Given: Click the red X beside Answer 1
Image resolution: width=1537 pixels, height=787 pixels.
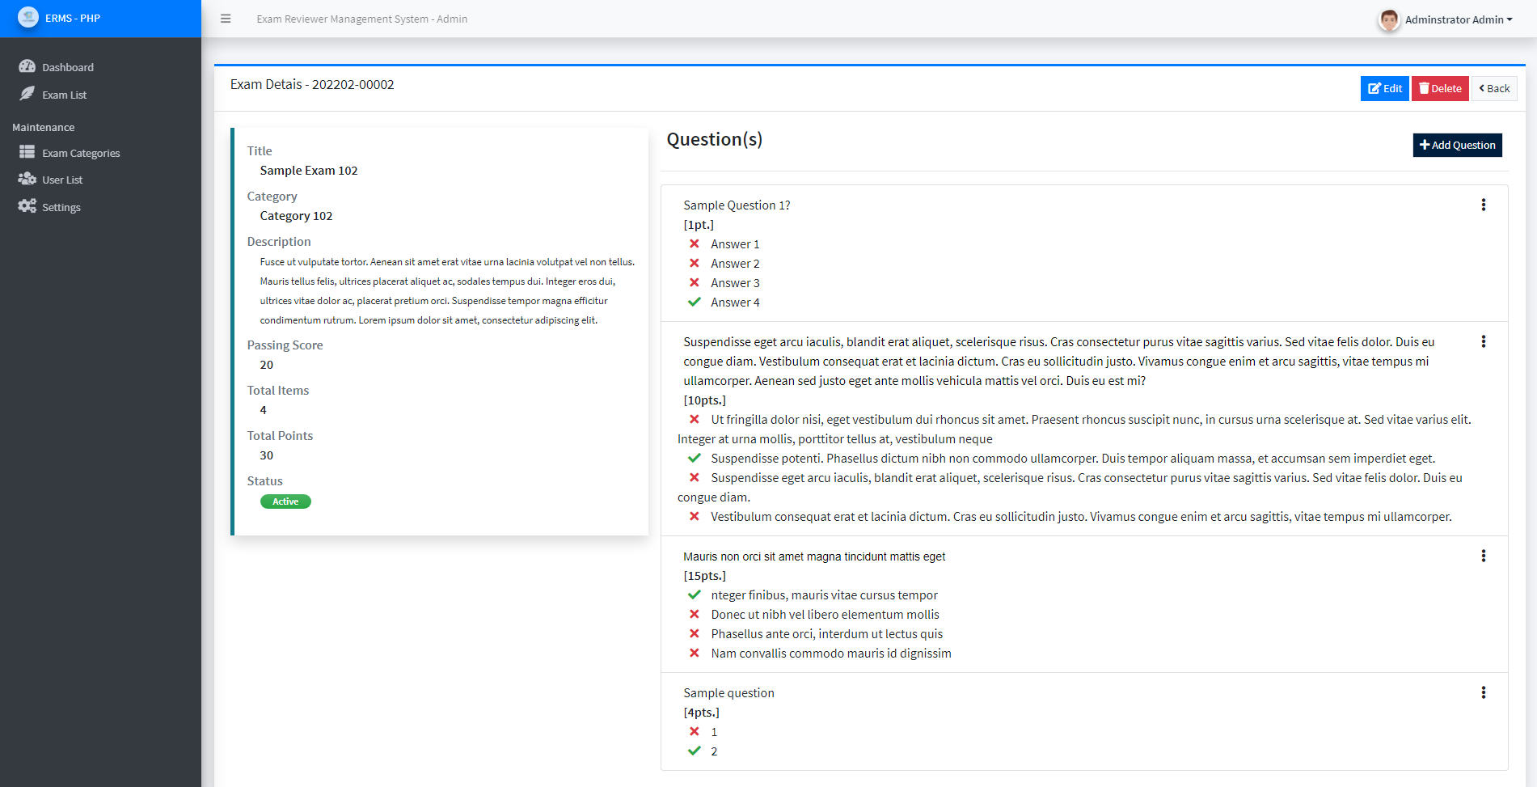Looking at the screenshot, I should [695, 244].
